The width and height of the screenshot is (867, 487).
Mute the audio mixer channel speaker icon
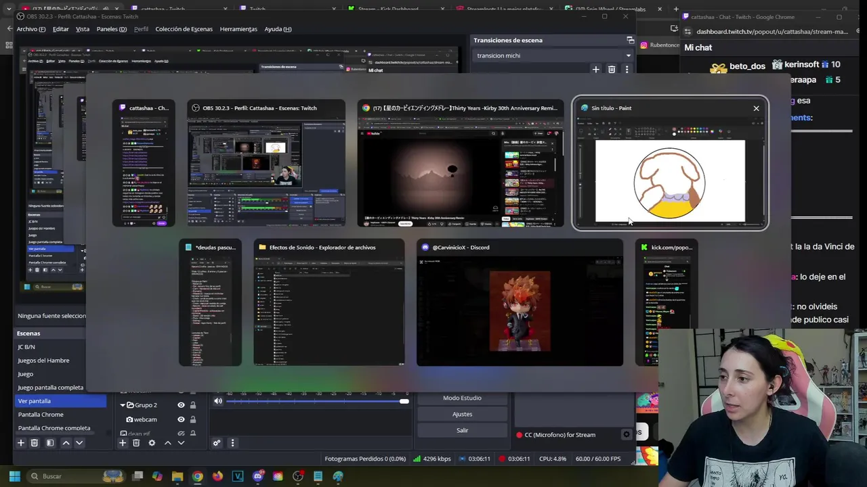[218, 401]
